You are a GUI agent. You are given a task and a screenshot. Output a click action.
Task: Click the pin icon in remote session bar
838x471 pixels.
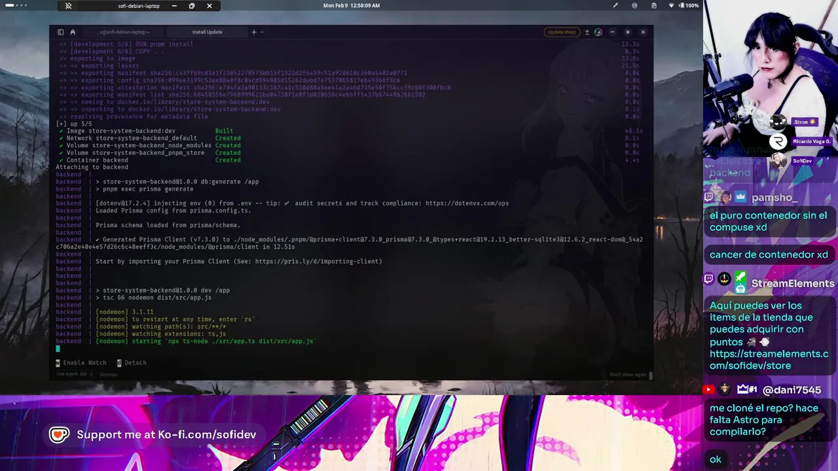(x=68, y=6)
